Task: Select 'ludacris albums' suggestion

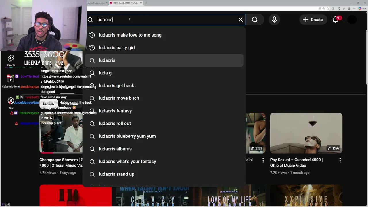Action: pos(164,149)
